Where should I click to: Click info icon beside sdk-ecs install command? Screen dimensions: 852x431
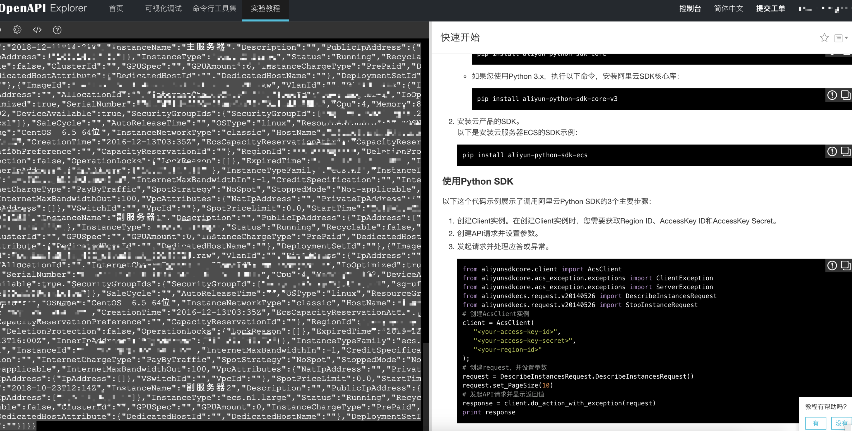pyautogui.click(x=832, y=151)
